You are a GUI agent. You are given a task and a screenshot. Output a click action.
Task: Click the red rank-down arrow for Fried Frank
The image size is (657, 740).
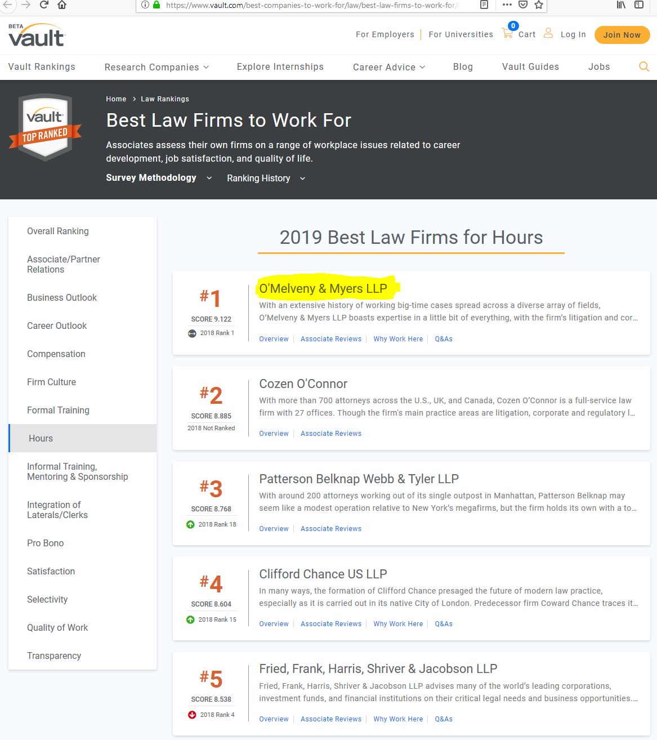pos(191,715)
